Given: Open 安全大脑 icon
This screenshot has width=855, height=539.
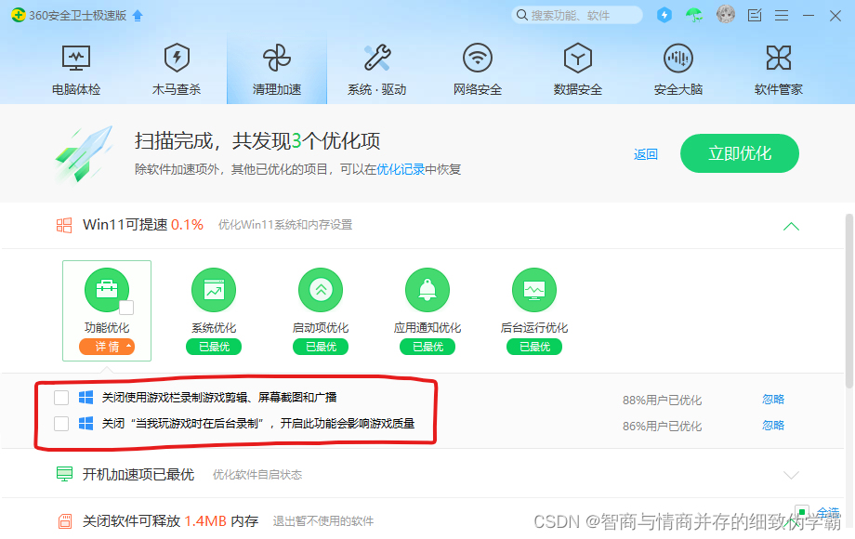Looking at the screenshot, I should point(678,58).
